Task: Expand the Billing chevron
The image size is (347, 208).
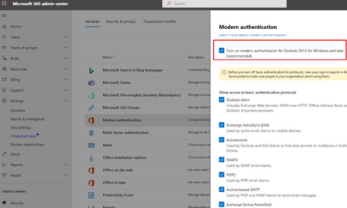Action: [x=66, y=79]
